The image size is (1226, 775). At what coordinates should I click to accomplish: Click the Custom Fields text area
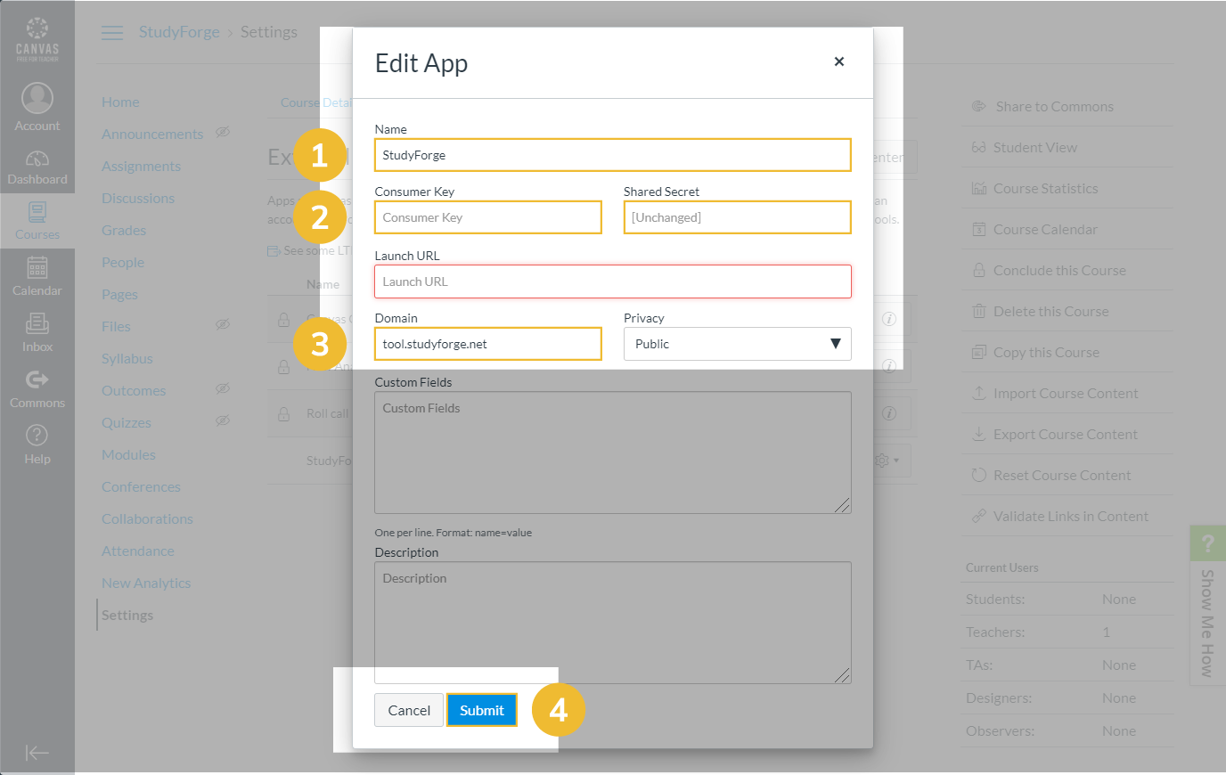pyautogui.click(x=613, y=453)
